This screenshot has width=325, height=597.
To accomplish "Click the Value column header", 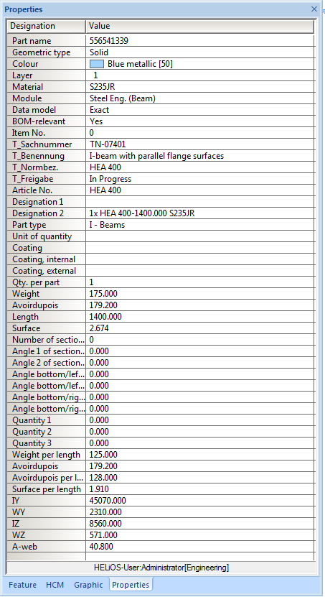I will [x=200, y=26].
